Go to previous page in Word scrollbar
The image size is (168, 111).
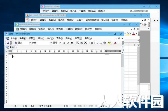122,97
